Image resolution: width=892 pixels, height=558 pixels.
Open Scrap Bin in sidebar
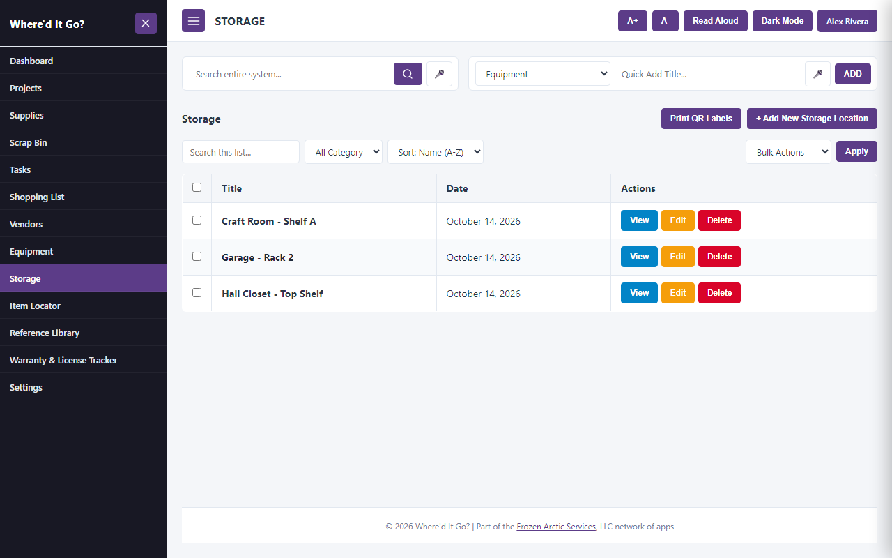(83, 142)
